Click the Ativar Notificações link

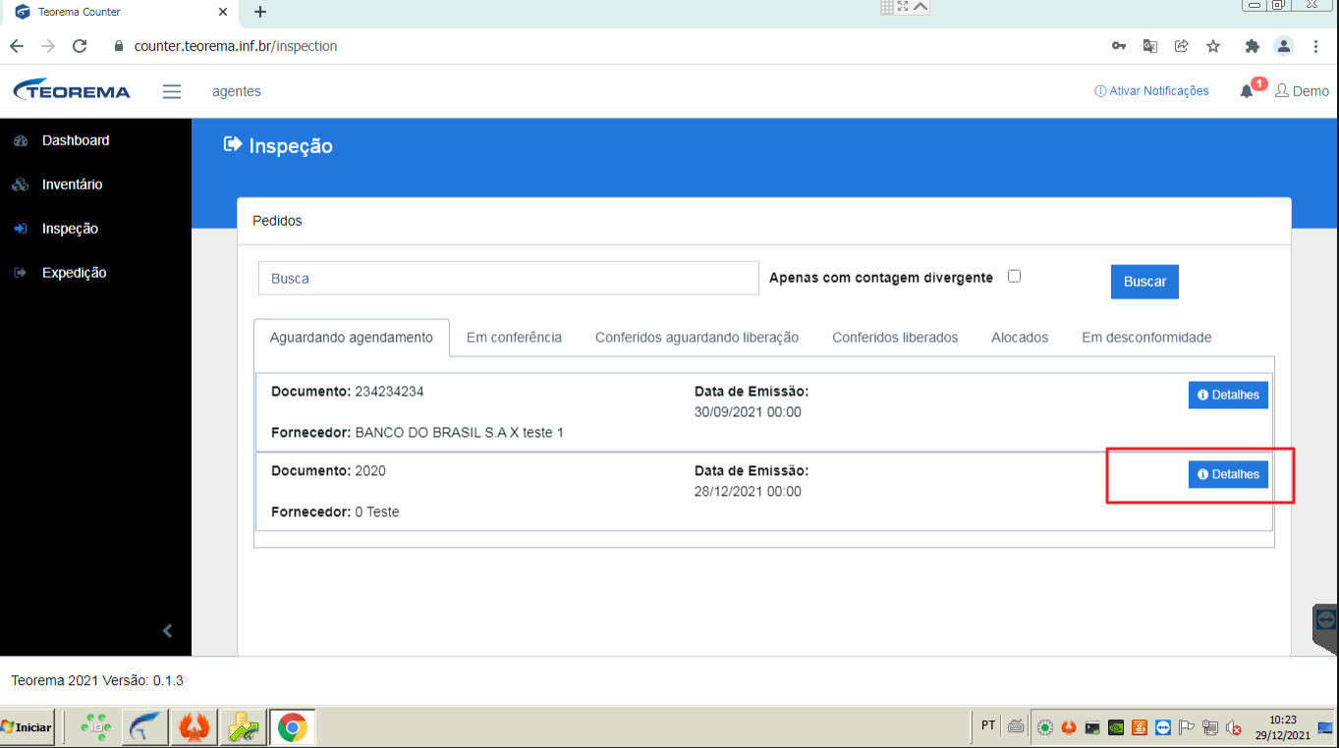click(1151, 91)
